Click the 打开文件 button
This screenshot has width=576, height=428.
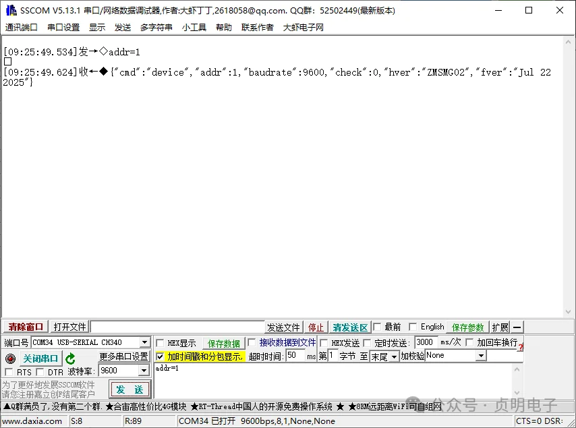pyautogui.click(x=69, y=327)
